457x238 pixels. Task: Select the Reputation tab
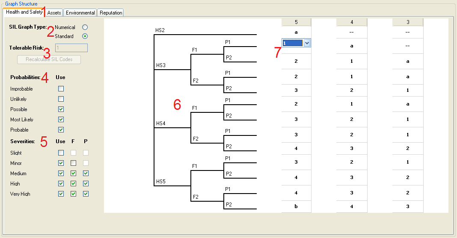(111, 13)
